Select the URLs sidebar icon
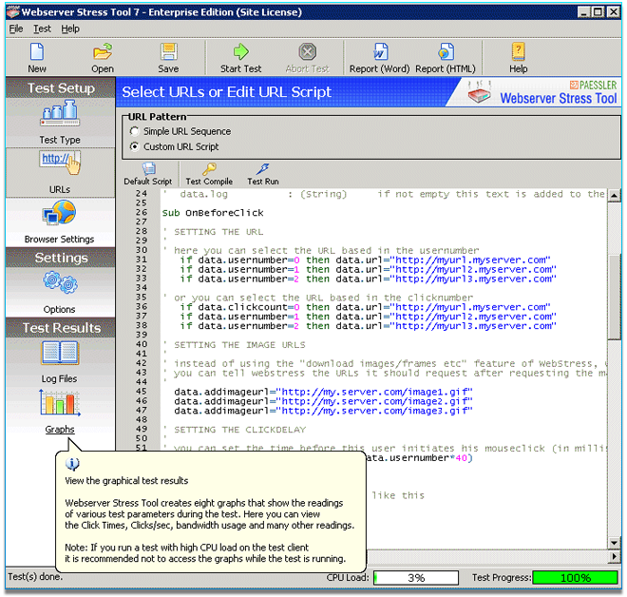Viewport: 627px width, 597px height. 60,163
